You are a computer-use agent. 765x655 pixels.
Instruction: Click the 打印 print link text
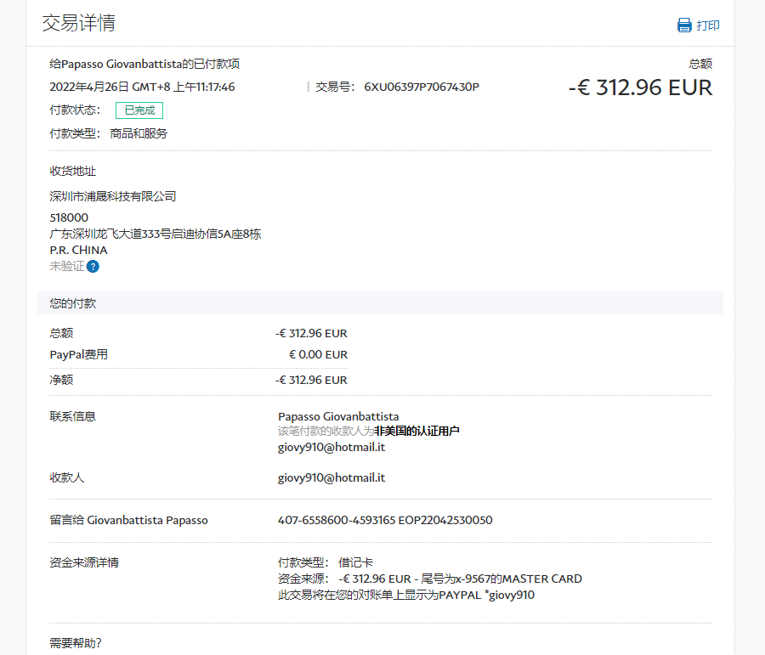pyautogui.click(x=707, y=25)
